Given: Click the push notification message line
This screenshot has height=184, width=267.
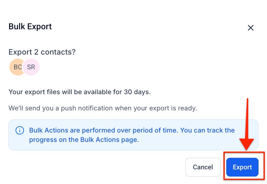Looking at the screenshot, I should [x=103, y=109].
